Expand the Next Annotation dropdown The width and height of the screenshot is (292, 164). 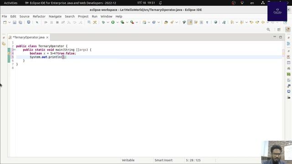click(x=237, y=22)
